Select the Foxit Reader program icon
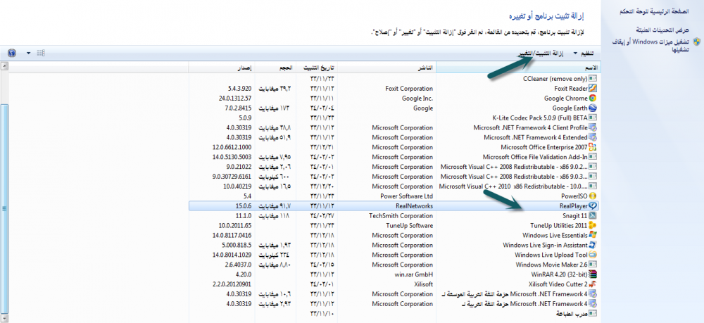Screen dimensions: 704x323 click(593, 89)
